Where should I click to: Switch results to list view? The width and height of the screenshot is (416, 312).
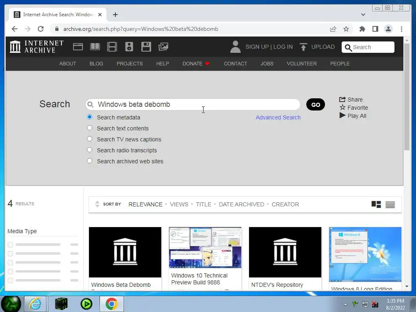pyautogui.click(x=390, y=204)
